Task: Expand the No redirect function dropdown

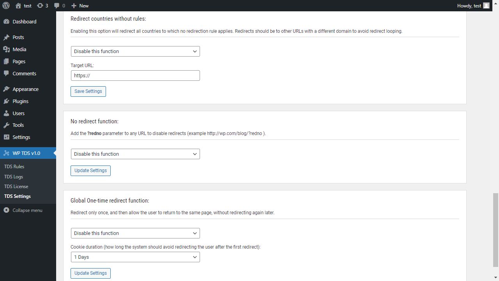Action: (135, 154)
